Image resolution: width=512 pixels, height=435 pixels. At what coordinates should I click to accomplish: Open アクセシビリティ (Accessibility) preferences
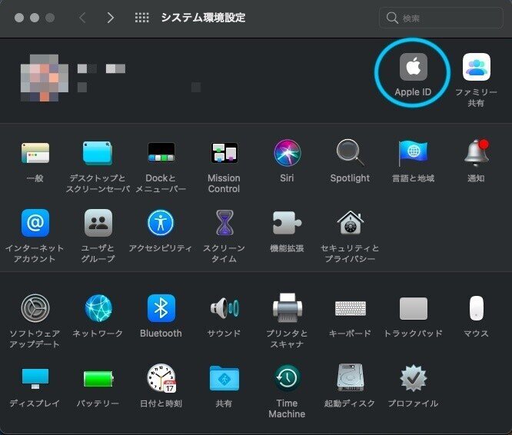161,223
